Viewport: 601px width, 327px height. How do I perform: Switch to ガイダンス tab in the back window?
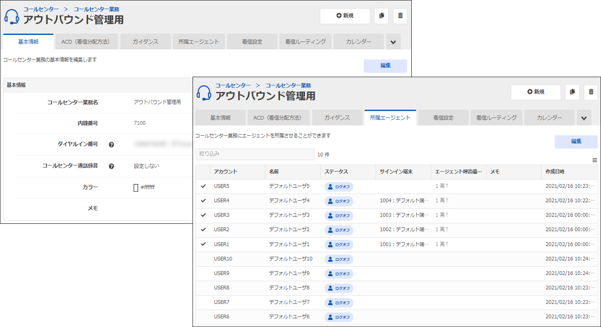[145, 42]
